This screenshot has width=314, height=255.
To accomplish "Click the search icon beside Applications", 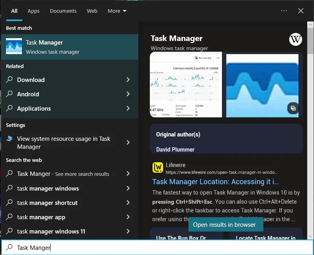I will [9, 108].
